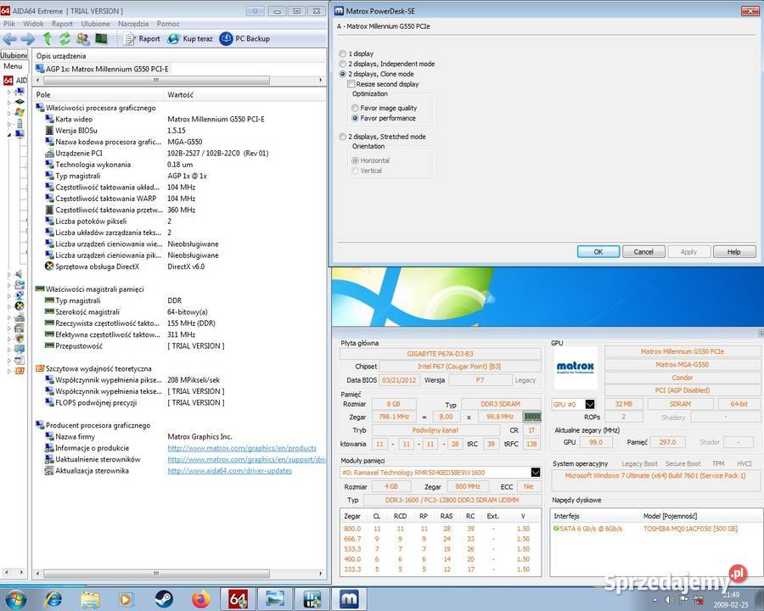Select the Security shield icon in the tree
Image resolution: width=764 pixels, height=611 pixels.
20,338
